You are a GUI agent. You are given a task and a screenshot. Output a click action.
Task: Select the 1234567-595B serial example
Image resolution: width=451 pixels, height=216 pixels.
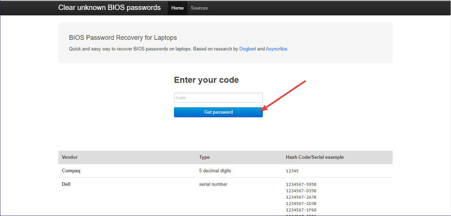point(301,184)
